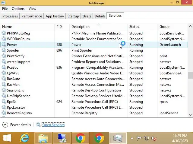Click the gear icon beside QWAVE
193x144 pixels.
pos(4,73)
